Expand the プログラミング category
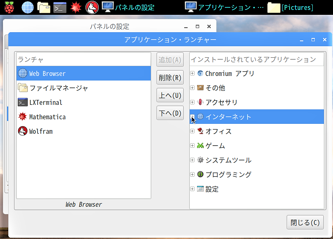 pyautogui.click(x=192, y=174)
